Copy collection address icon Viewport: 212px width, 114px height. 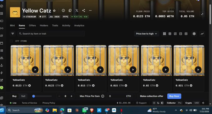pyautogui.click(x=70, y=10)
